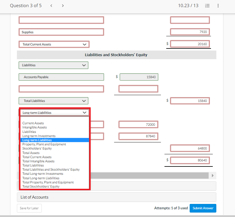
Task: Go to next question arrow
Action: [x=63, y=6]
